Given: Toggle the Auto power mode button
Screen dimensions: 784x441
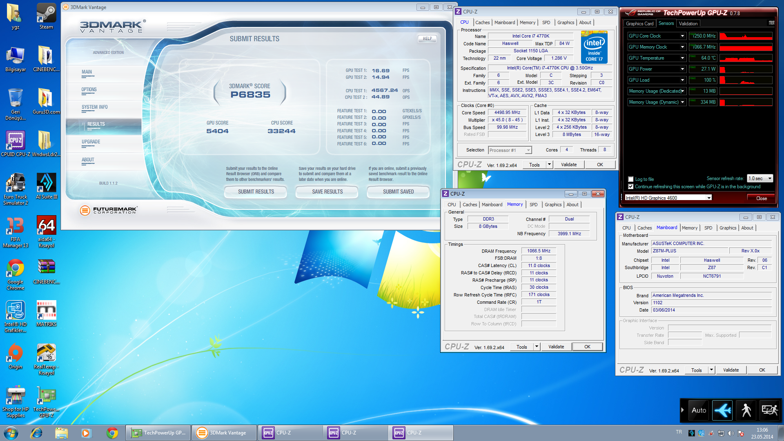Looking at the screenshot, I should [x=699, y=410].
